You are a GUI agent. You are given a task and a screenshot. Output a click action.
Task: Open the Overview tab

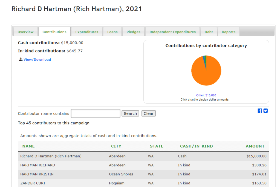[25, 32]
